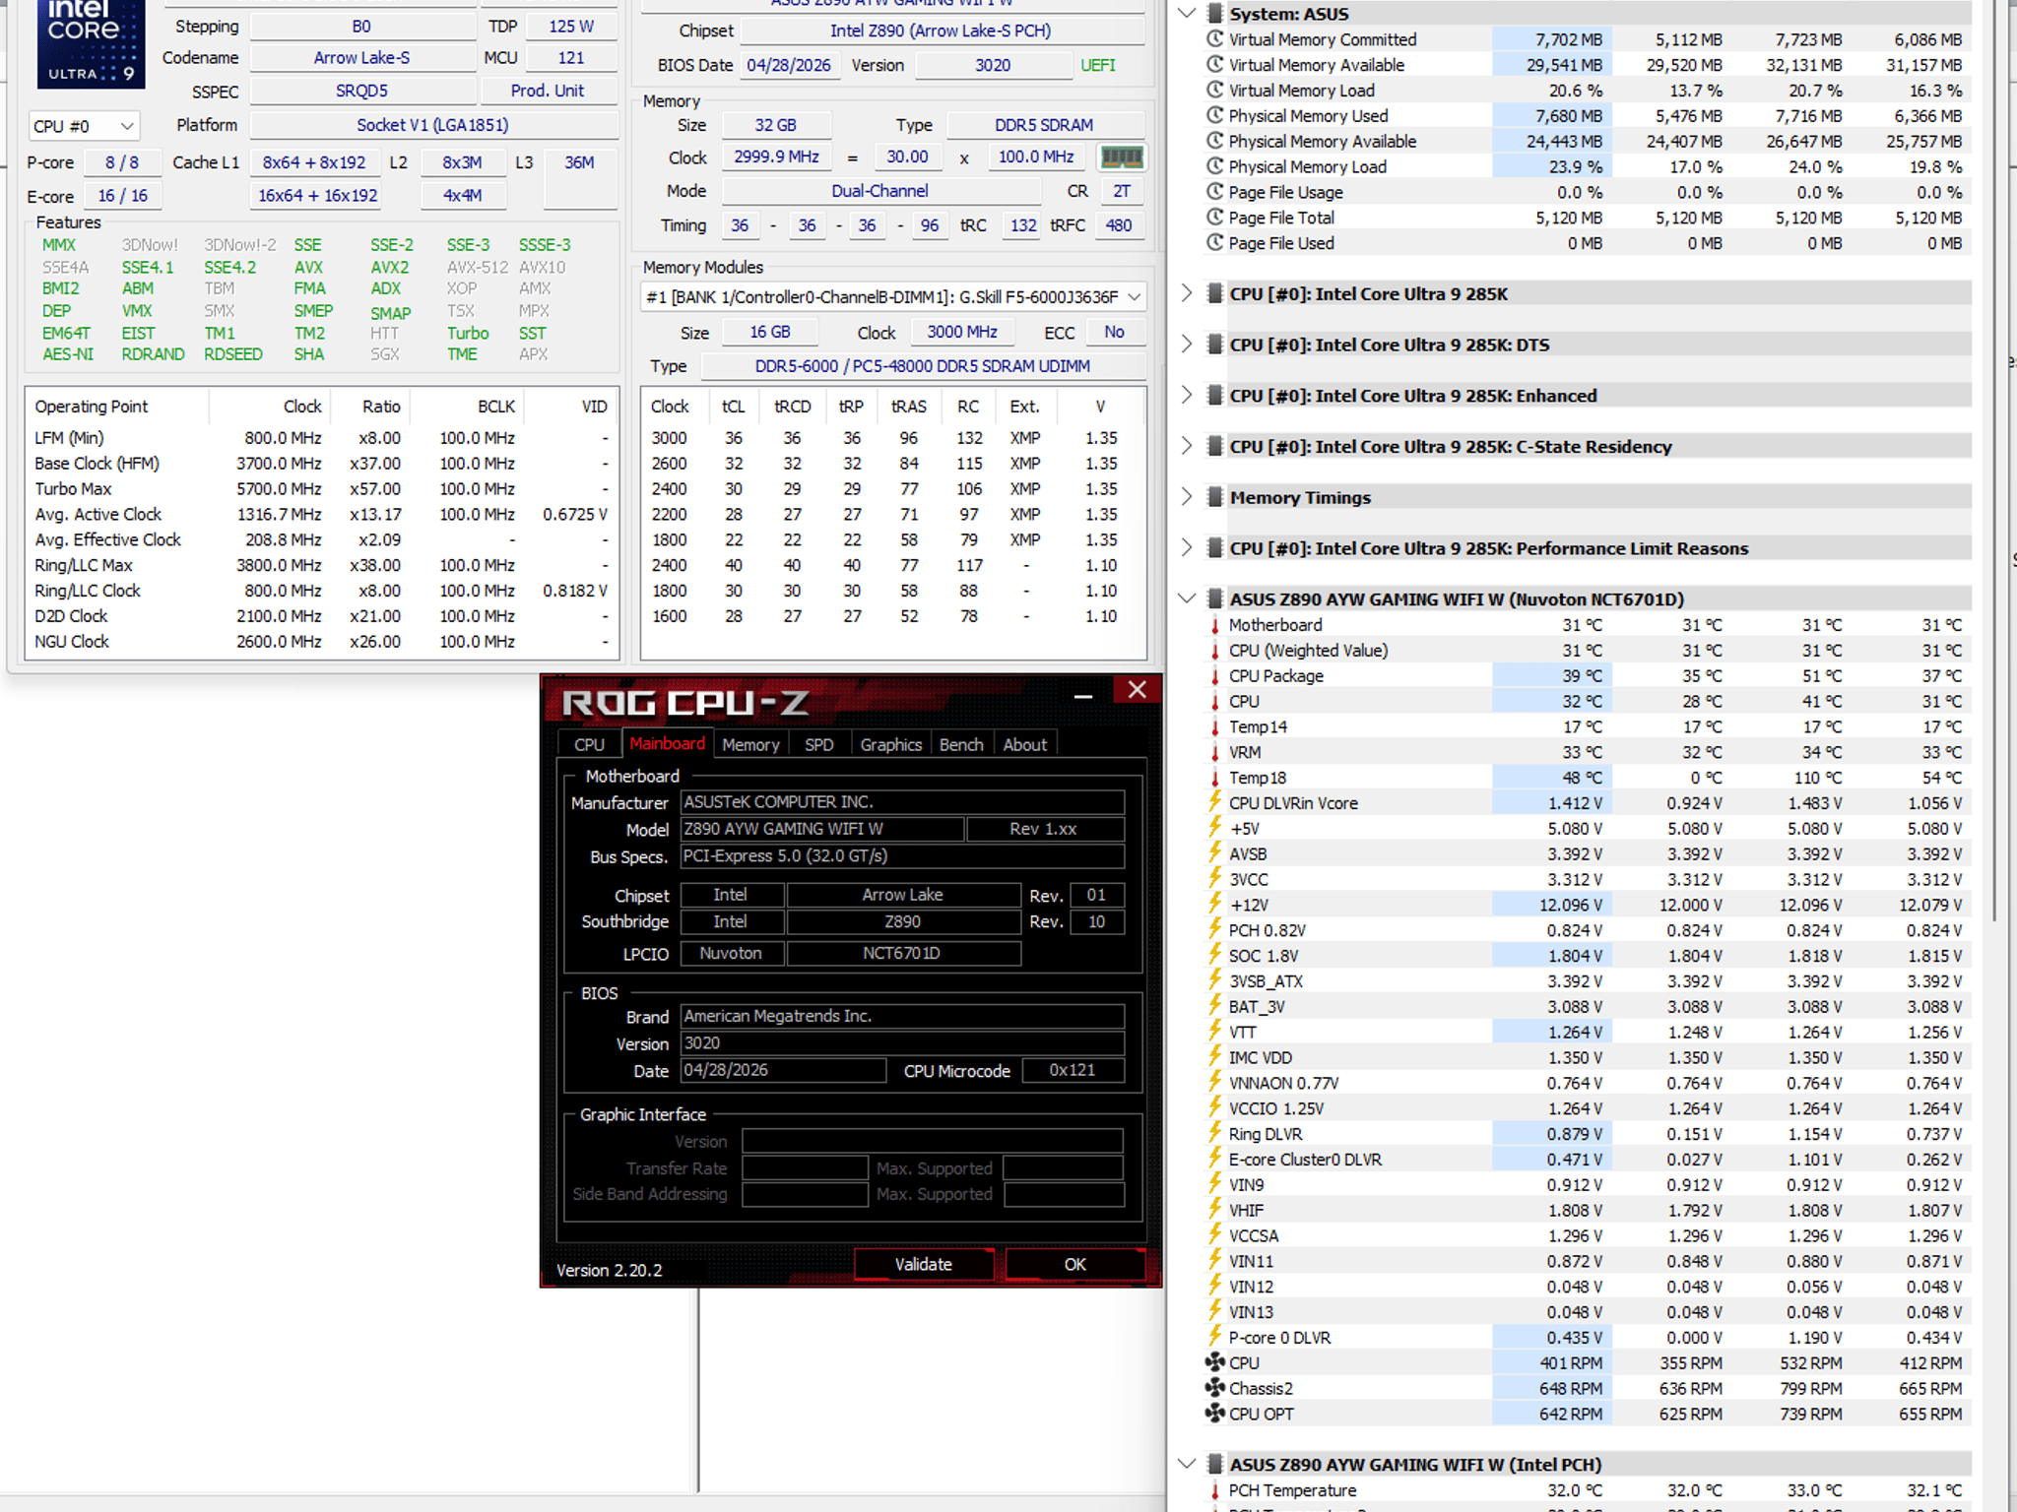Collapse the ASUS Z890 Intel PCH group
The height and width of the screenshot is (1512, 2017).
click(1187, 1464)
